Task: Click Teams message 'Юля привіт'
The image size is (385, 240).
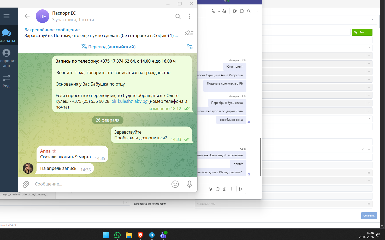Action: pyautogui.click(x=235, y=67)
